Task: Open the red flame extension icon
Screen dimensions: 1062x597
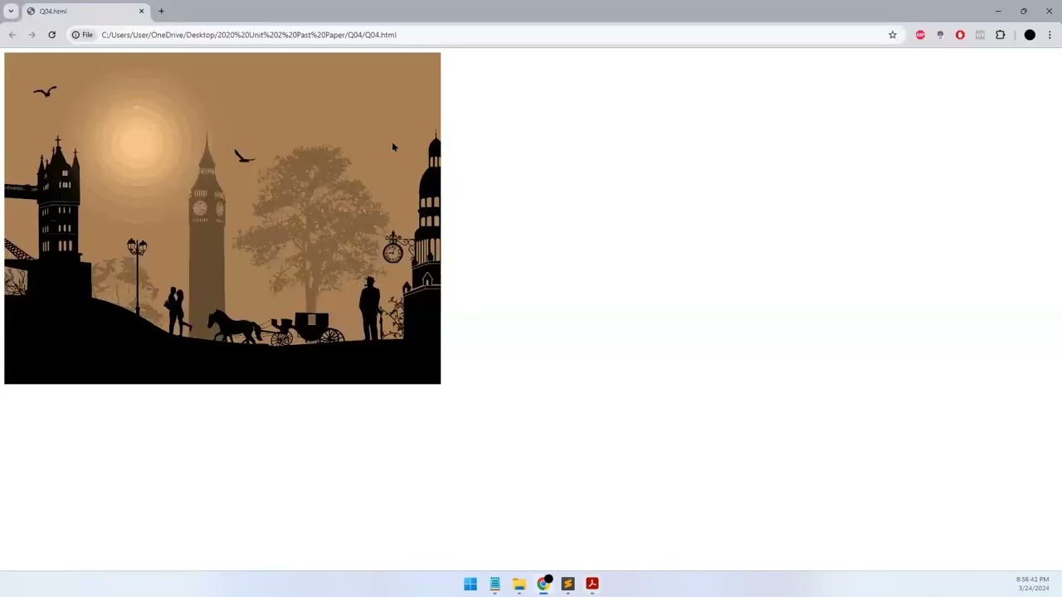Action: [x=960, y=35]
